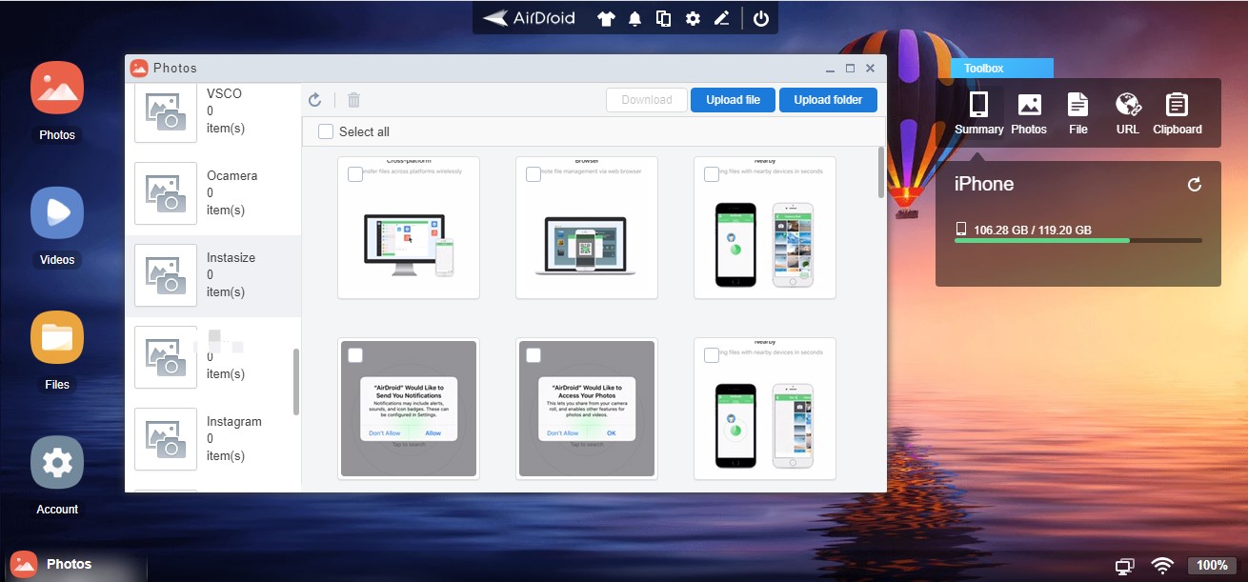
Task: Open the theme (t-shirt) icon in top bar
Action: click(606, 18)
